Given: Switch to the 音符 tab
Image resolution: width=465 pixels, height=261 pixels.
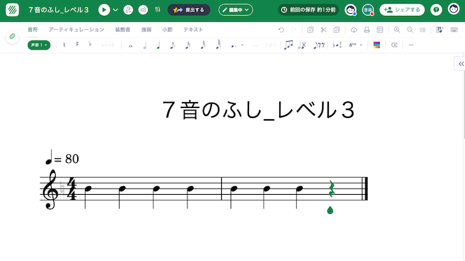Looking at the screenshot, I should coord(33,30).
